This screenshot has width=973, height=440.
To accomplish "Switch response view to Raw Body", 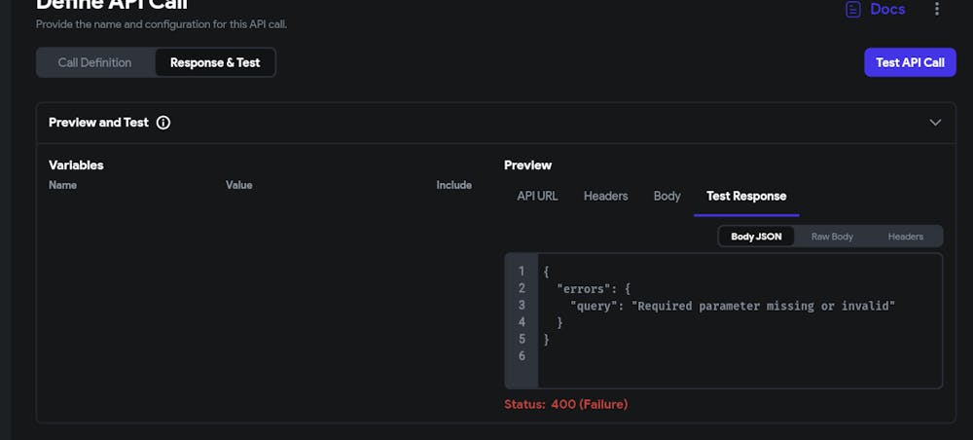I will pos(832,237).
